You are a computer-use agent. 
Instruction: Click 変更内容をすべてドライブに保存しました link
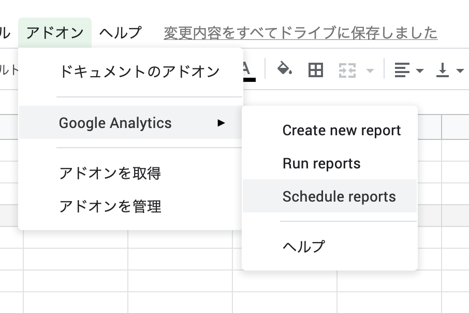[301, 33]
